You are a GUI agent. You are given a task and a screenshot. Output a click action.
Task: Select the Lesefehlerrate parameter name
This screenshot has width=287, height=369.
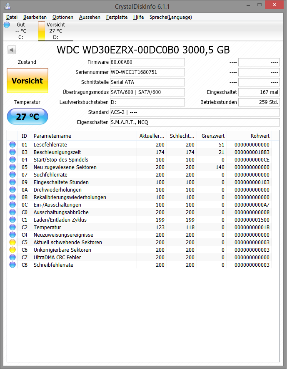click(x=50, y=144)
